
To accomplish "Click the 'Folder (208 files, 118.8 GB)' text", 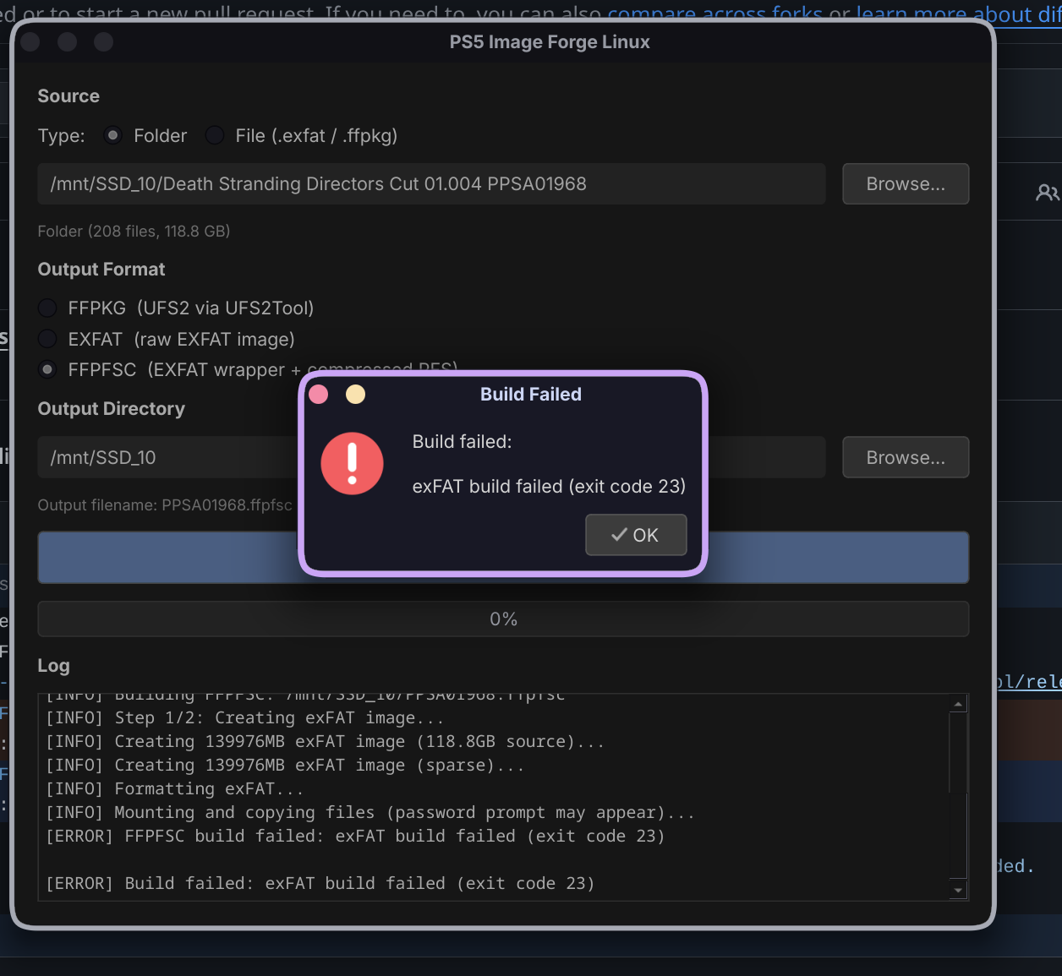I will click(134, 231).
